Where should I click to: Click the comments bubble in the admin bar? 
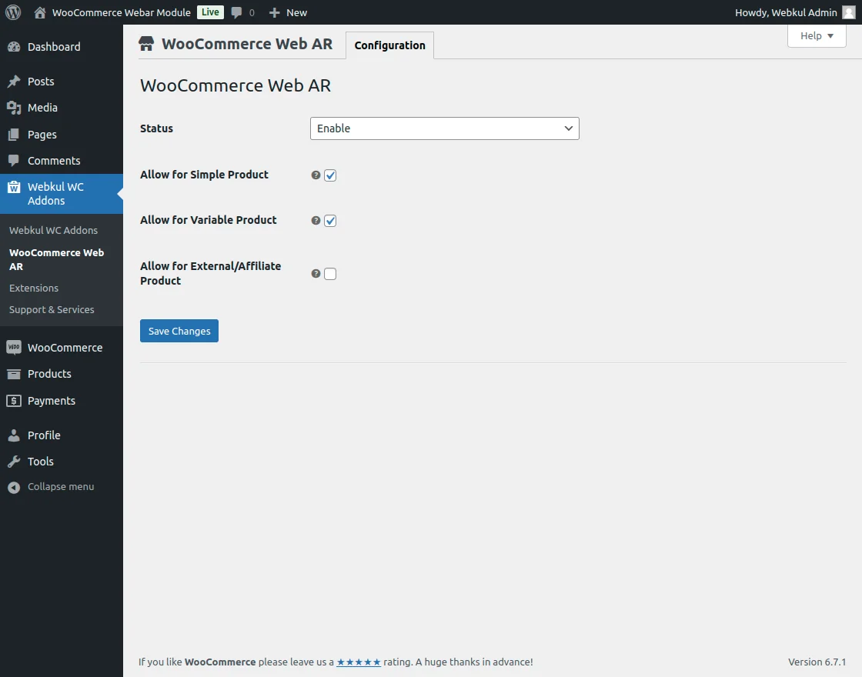tap(238, 12)
